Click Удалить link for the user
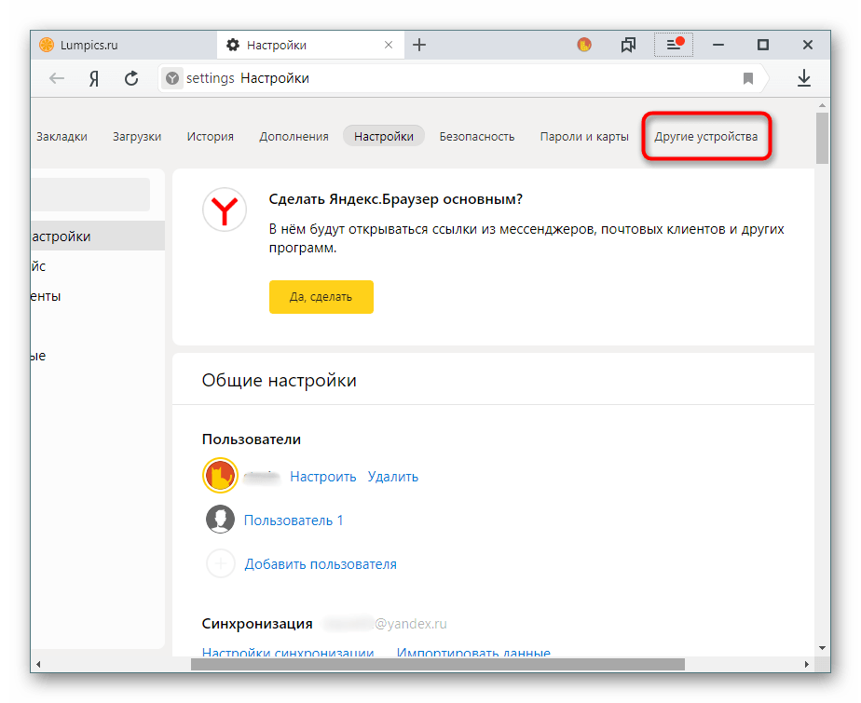This screenshot has width=861, height=703. [392, 477]
